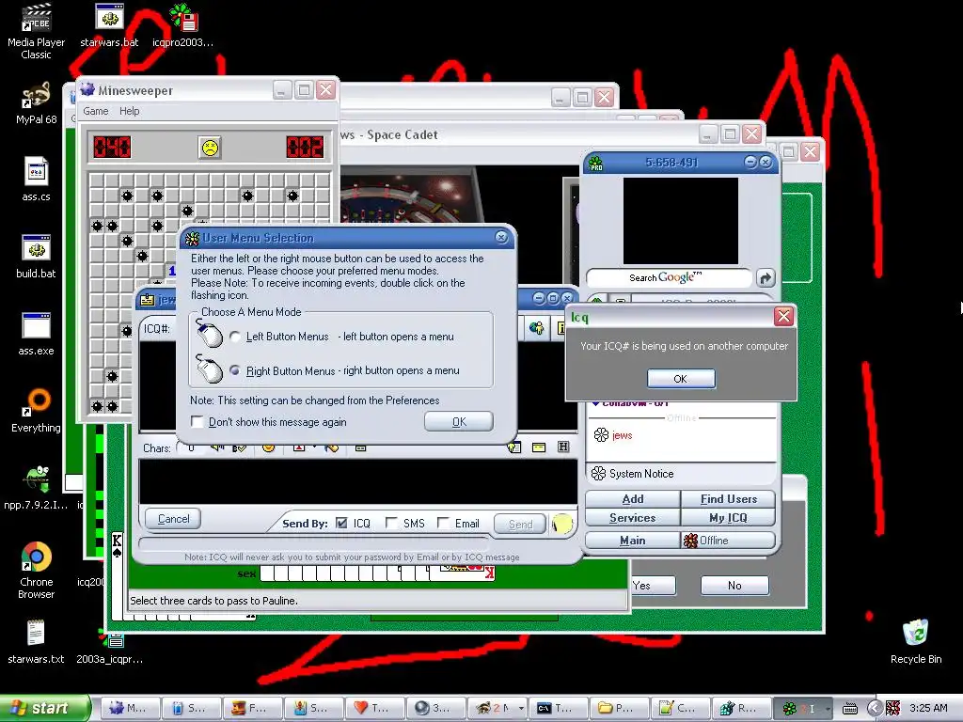This screenshot has width=963, height=722.
Task: Open the Recycle Bin
Action: tap(916, 642)
